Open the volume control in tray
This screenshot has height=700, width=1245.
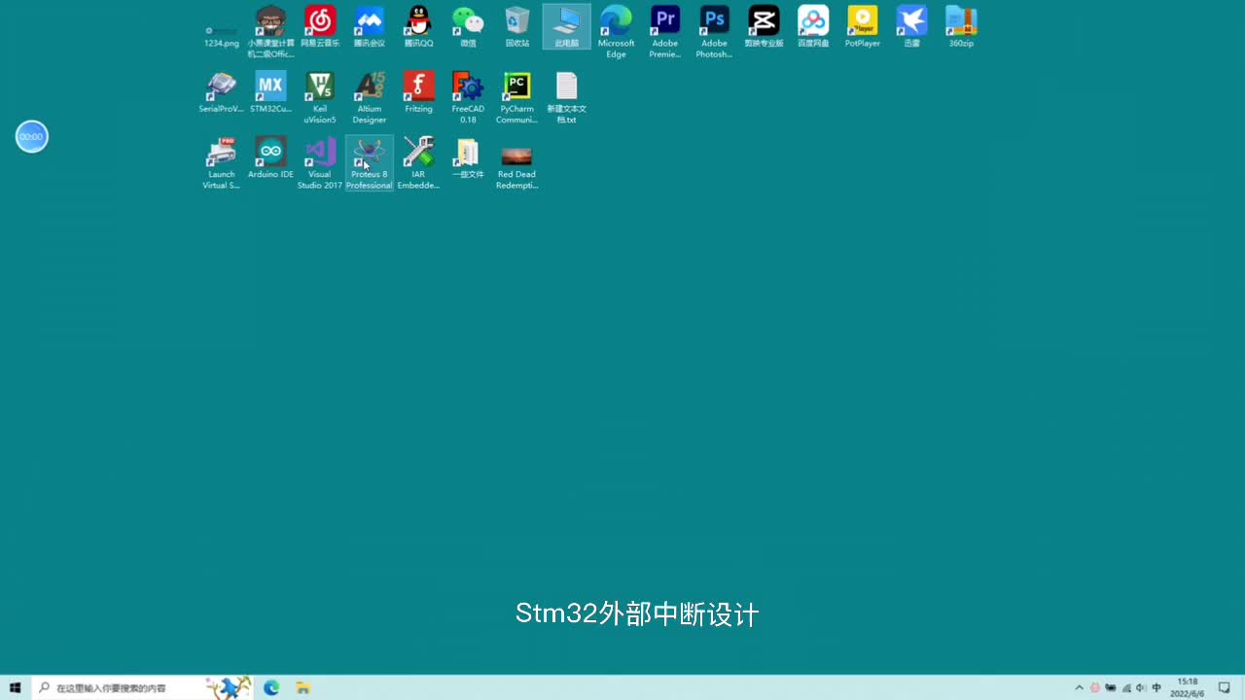click(1141, 687)
